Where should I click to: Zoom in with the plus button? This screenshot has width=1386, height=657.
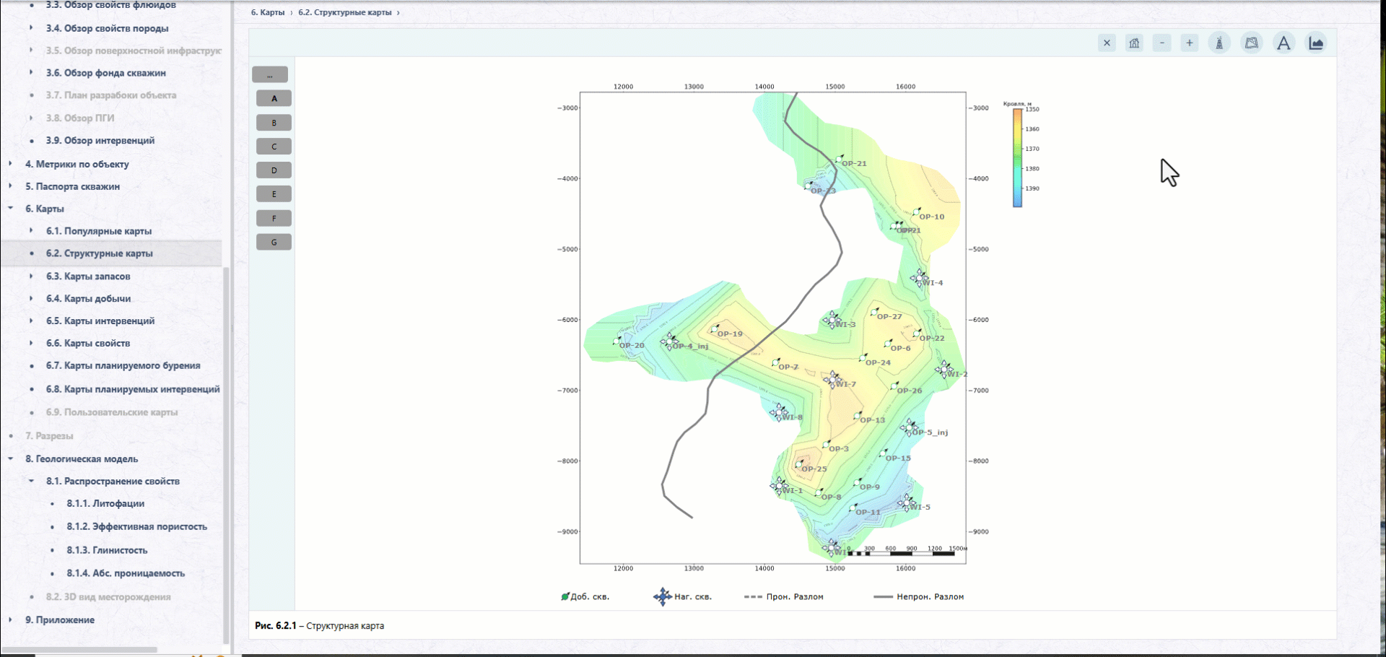pyautogui.click(x=1190, y=43)
